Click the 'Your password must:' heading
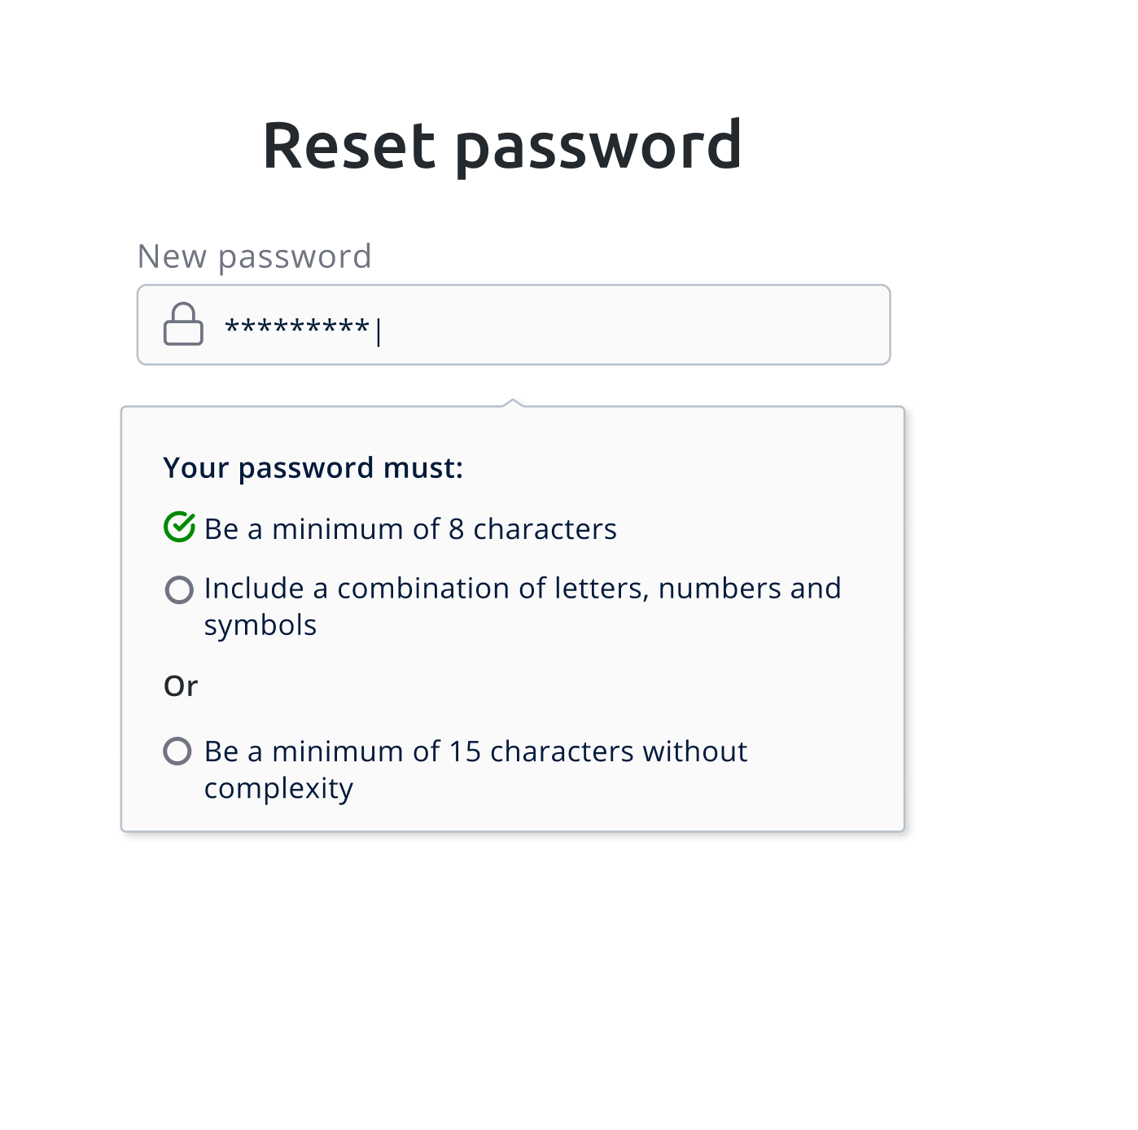The image size is (1138, 1130). click(x=313, y=468)
